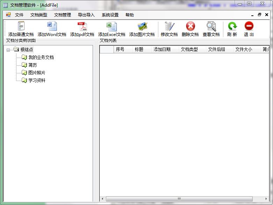Sort by the 添加日期 column header
Screen dimensions: 273x205
pos(162,50)
